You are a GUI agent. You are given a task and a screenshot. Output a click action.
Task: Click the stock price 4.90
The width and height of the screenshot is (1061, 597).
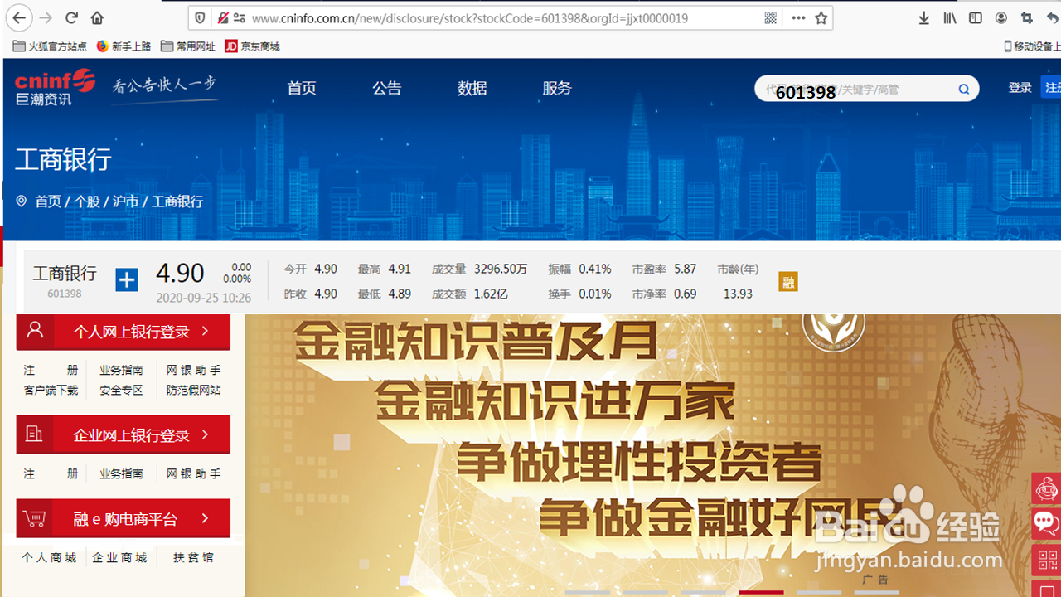pos(180,273)
